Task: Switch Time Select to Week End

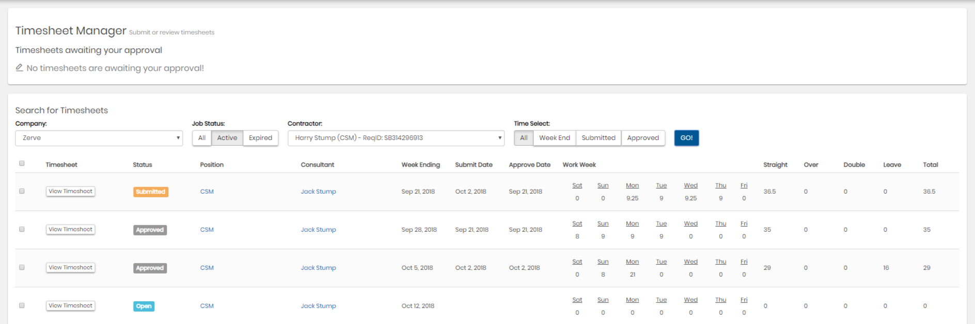Action: tap(554, 138)
